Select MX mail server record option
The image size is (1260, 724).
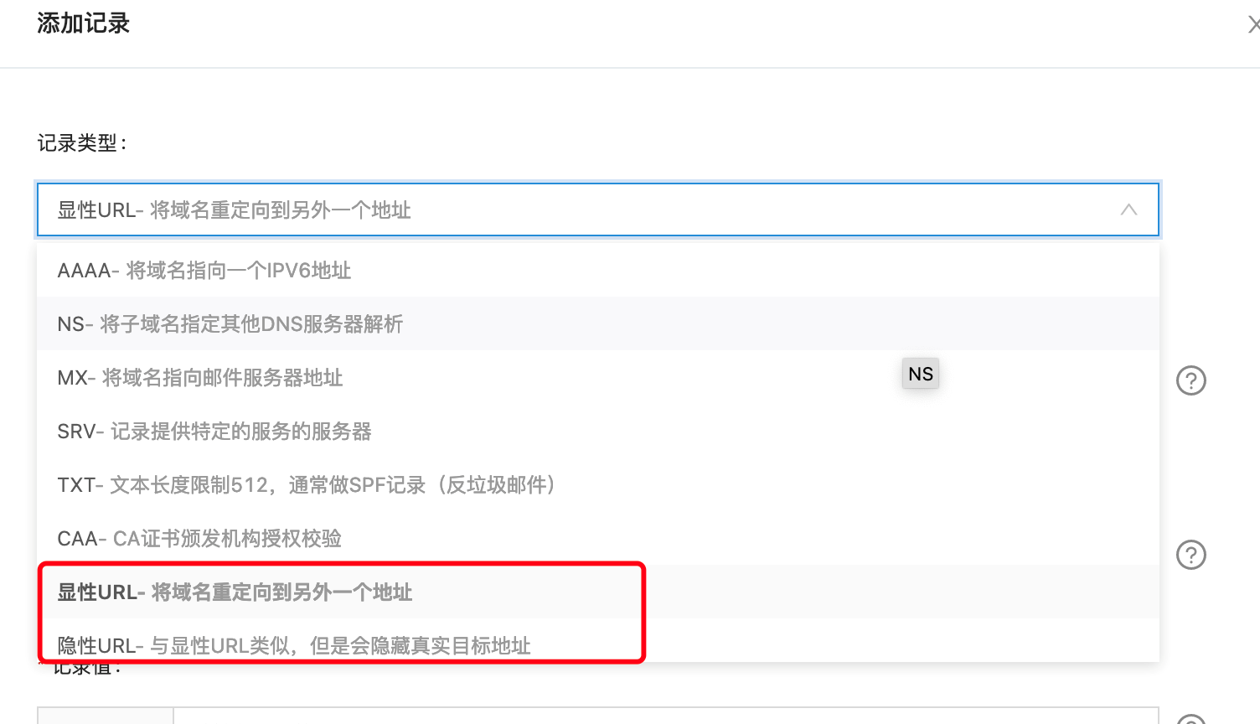(200, 378)
